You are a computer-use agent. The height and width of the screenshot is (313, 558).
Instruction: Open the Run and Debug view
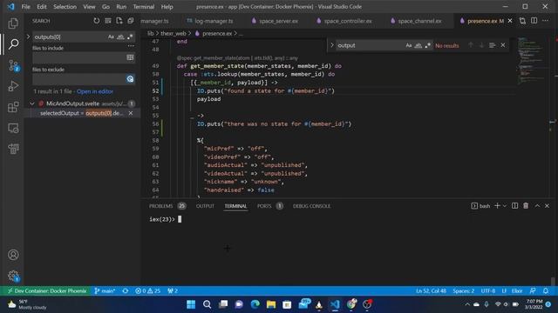tap(13, 86)
